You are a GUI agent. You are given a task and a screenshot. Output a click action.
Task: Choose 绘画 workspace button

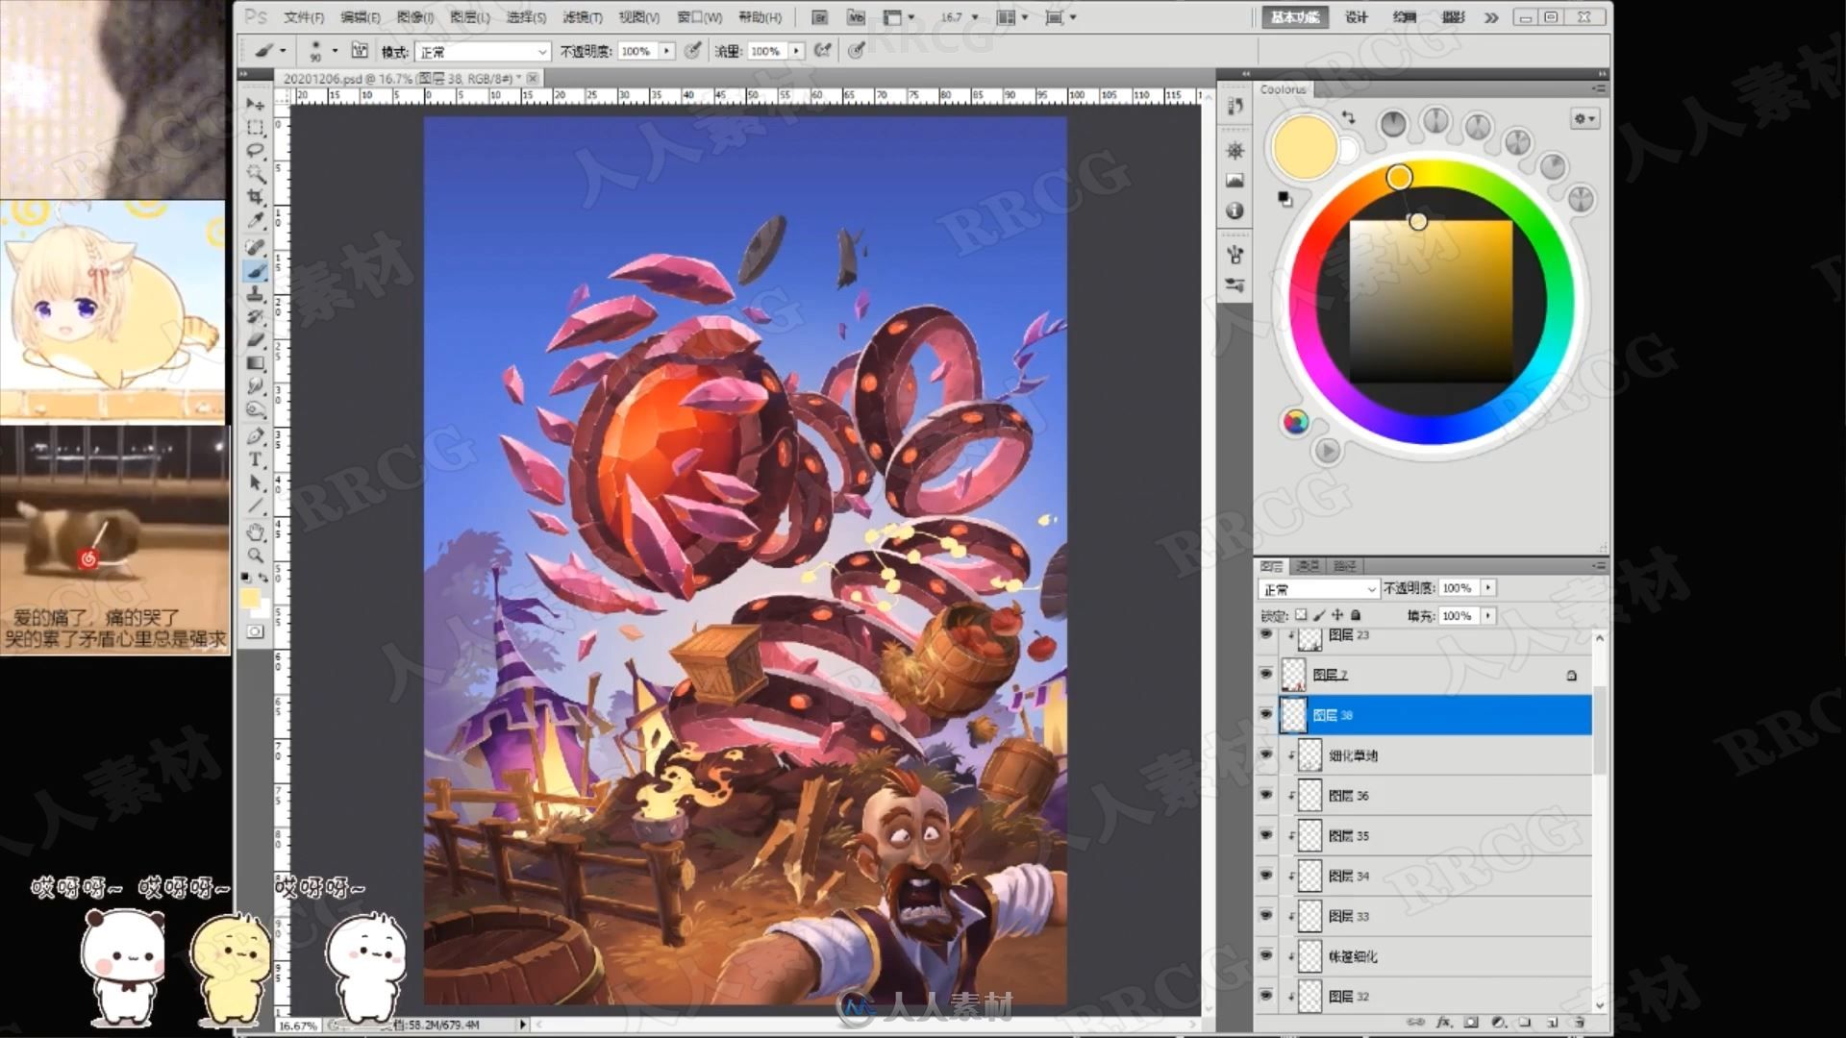pos(1405,17)
